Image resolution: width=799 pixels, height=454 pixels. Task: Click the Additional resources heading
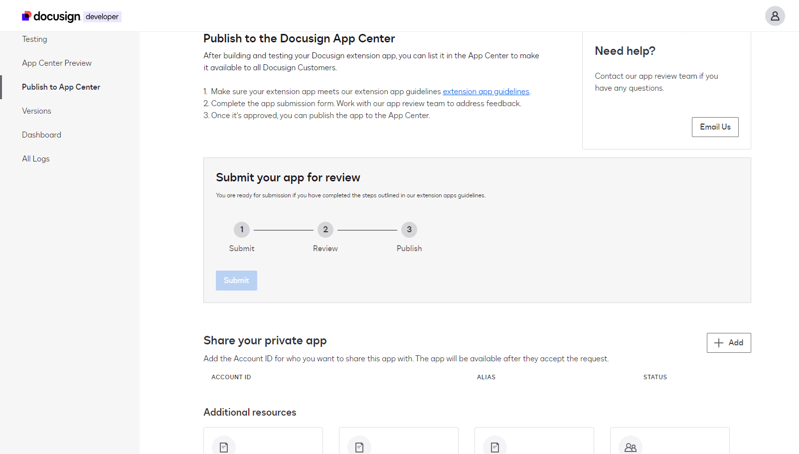(250, 412)
